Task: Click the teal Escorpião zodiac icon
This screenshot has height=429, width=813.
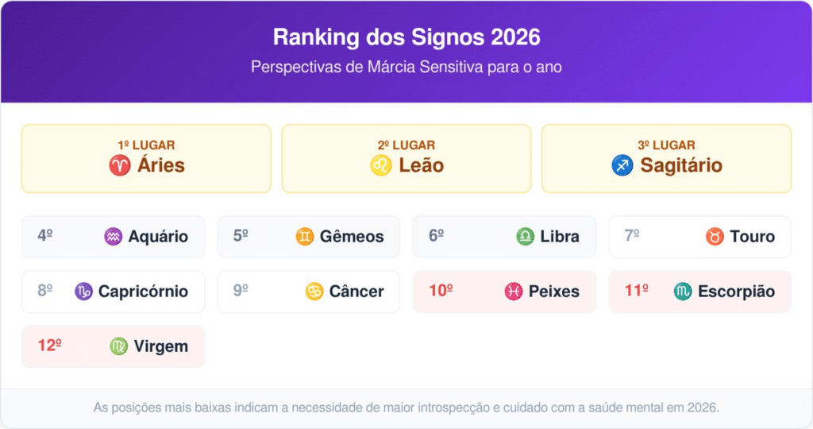Action: tap(683, 292)
